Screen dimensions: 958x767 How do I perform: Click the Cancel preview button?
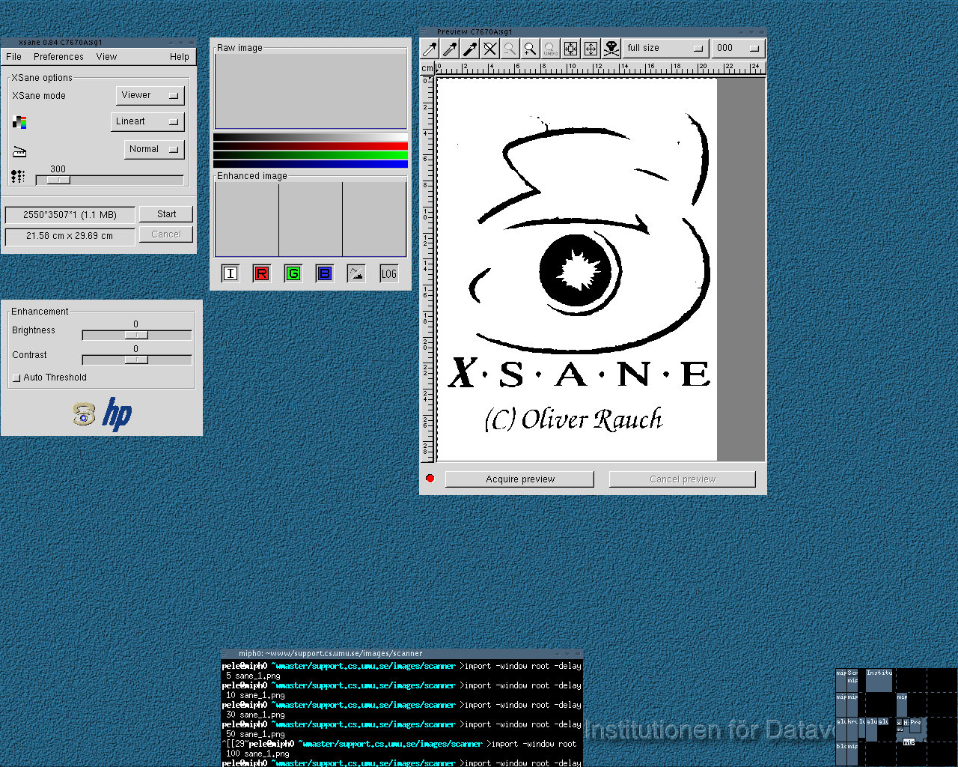[x=683, y=479]
